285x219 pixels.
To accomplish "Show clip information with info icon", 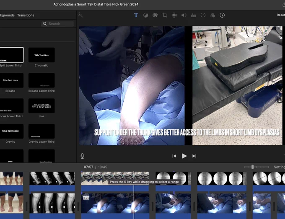I will tap(222, 15).
